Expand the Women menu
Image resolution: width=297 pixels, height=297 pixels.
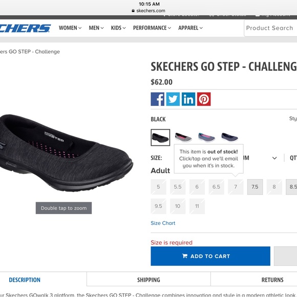(70, 28)
